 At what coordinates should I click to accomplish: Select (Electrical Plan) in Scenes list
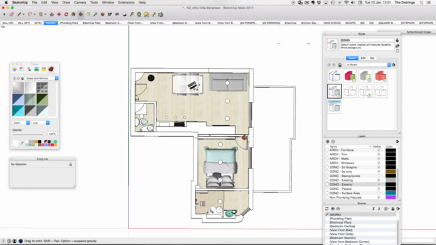[x=341, y=223]
